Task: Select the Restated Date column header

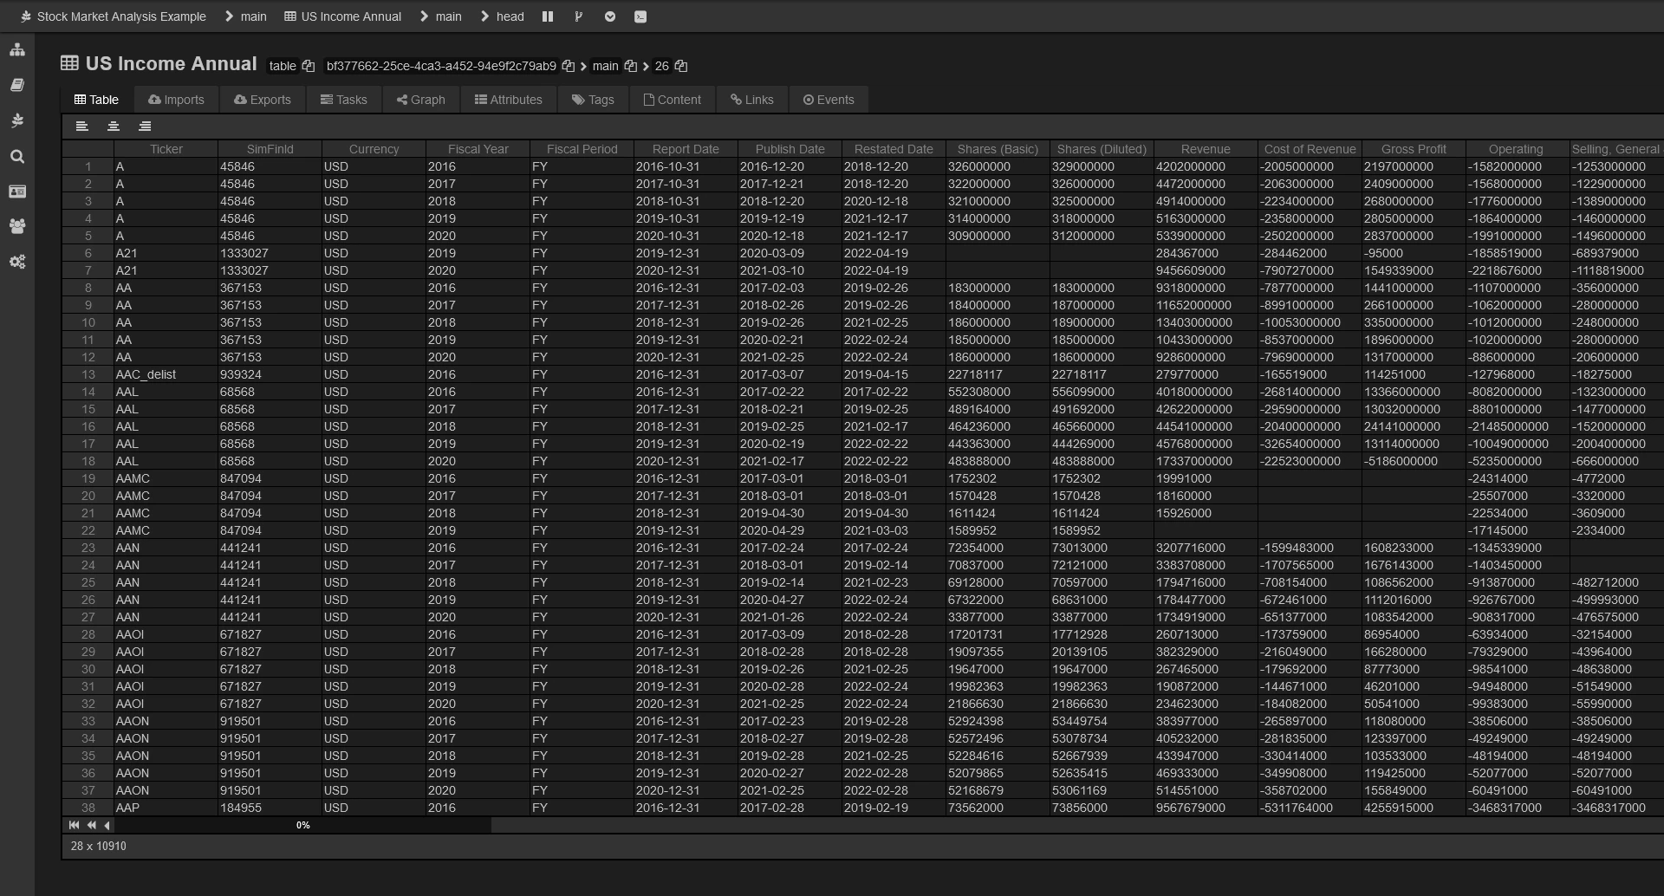Action: click(x=894, y=149)
